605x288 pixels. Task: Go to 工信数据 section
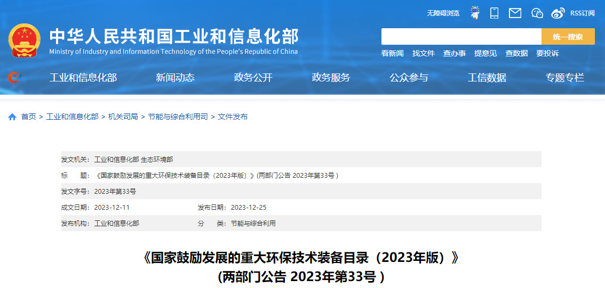point(487,78)
